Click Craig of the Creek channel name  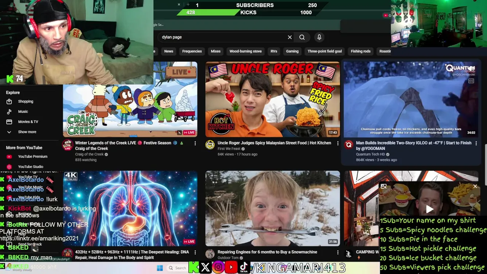89,155
